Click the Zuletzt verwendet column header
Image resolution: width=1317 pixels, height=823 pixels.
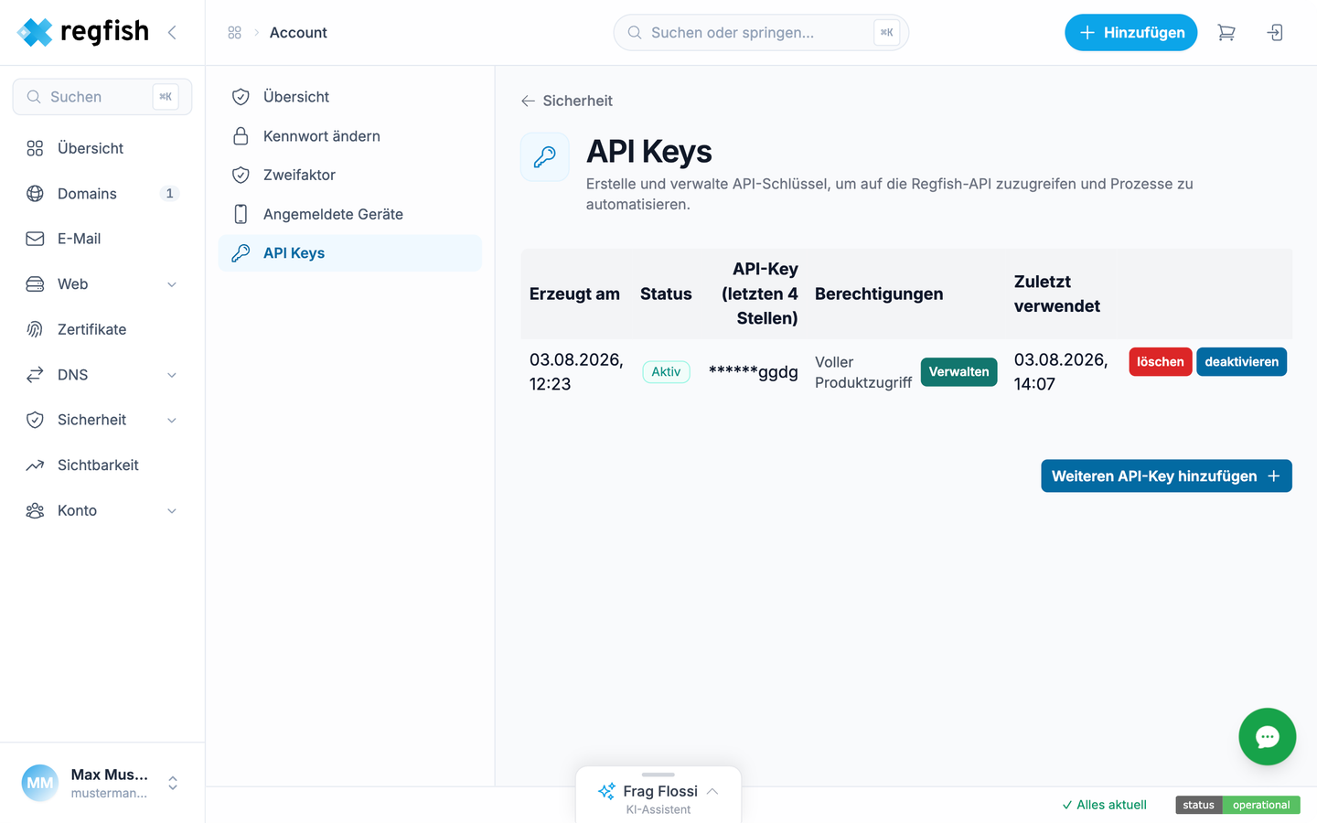point(1057,294)
